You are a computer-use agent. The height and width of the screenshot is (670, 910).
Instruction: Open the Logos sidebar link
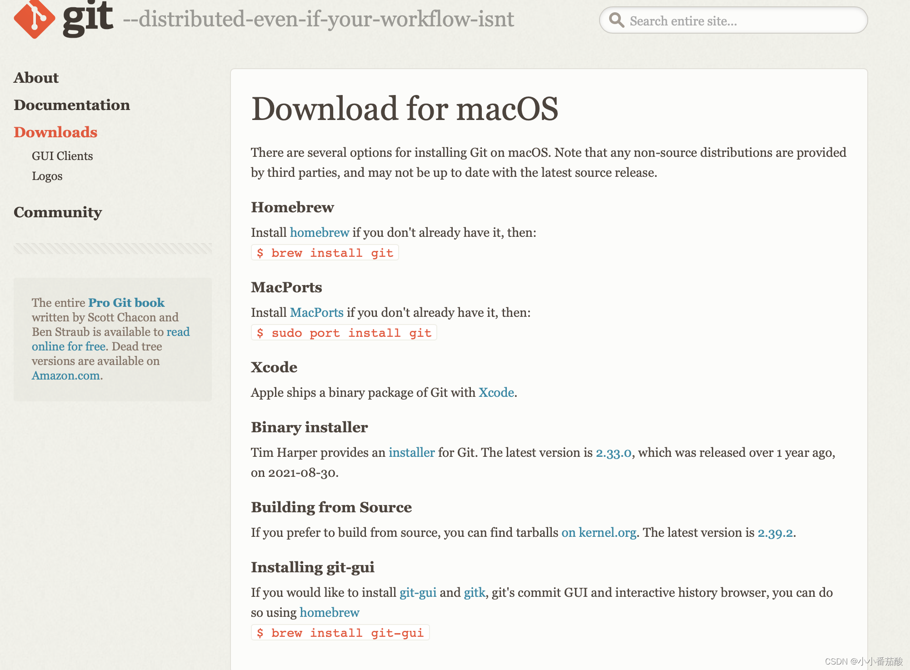pos(47,176)
